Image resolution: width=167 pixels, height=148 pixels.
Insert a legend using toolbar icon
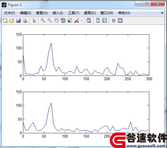pyautogui.click(x=104, y=20)
